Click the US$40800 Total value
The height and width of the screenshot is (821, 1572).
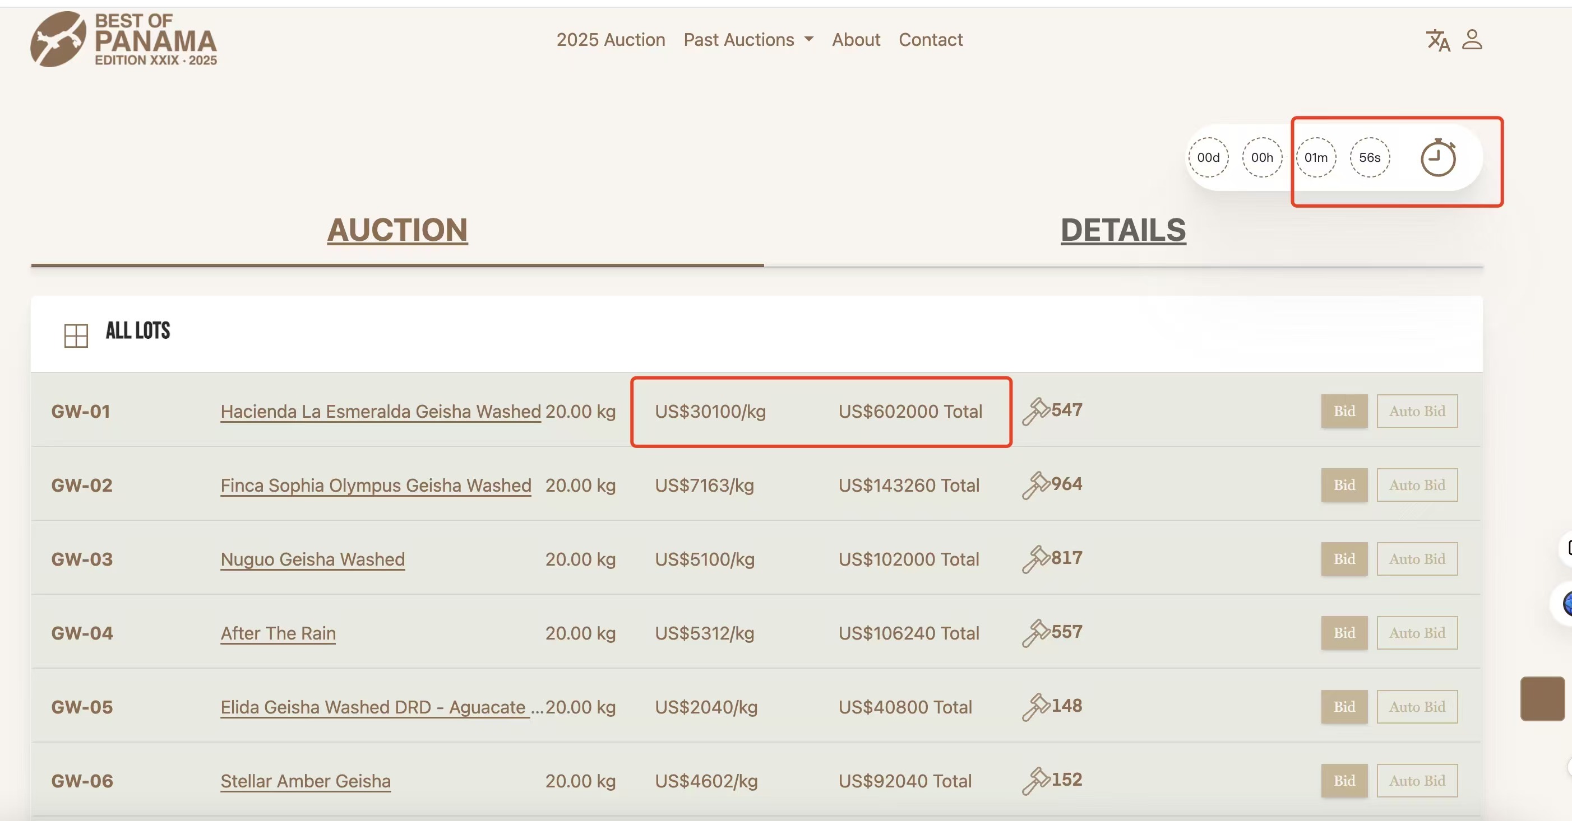click(x=905, y=707)
